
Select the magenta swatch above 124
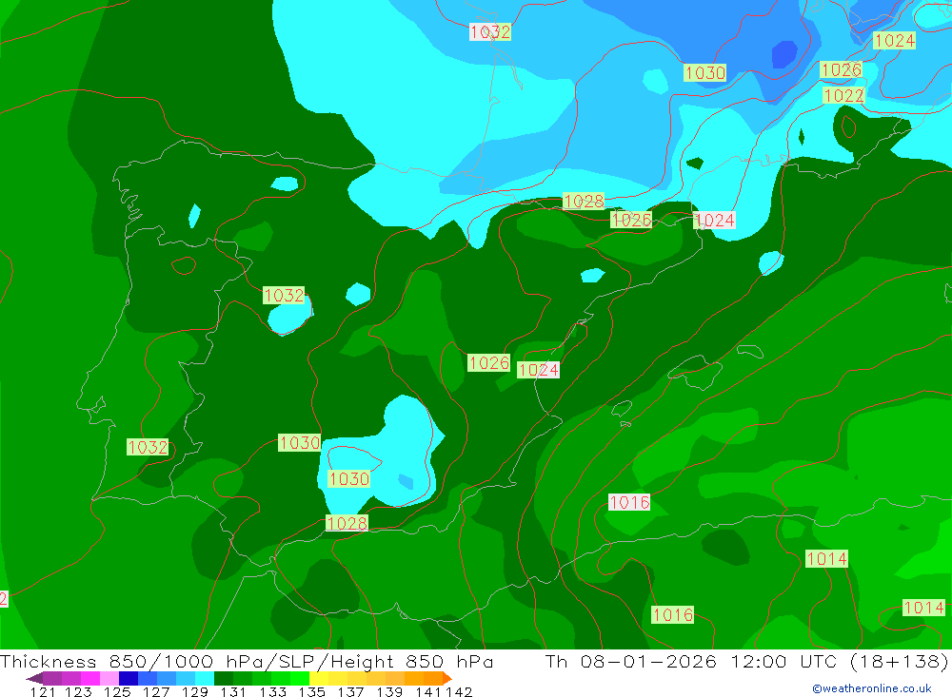(x=89, y=678)
